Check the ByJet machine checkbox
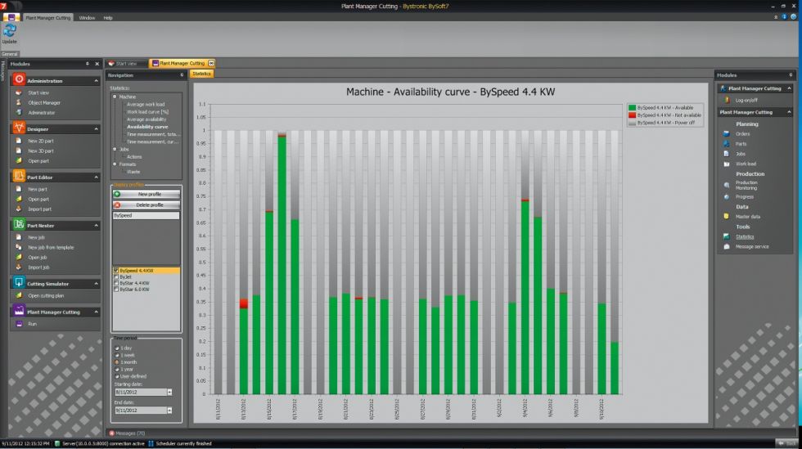Screen dimensions: 802x449 click(x=116, y=276)
